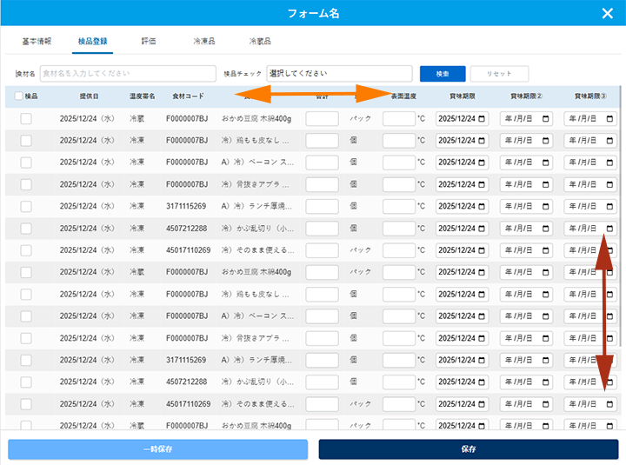Check the first 3171115269 ランチ厚焼 row checkbox
626x465 pixels.
click(26, 206)
